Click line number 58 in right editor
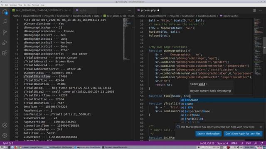The height and width of the screenshot is (149, 266). click(x=142, y=96)
